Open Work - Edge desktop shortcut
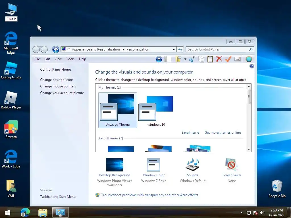This screenshot has height=218, width=291. click(11, 159)
